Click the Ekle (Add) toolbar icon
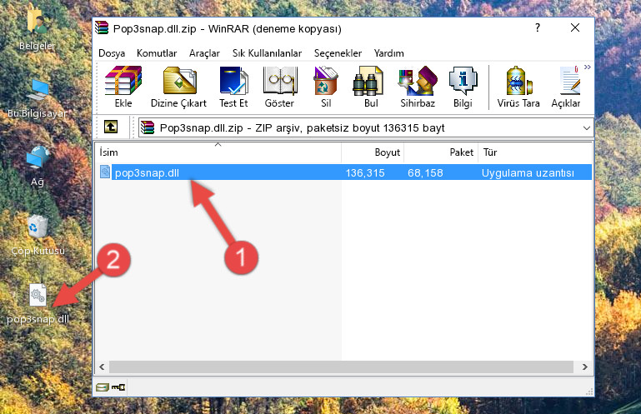The image size is (641, 414). pyautogui.click(x=123, y=87)
